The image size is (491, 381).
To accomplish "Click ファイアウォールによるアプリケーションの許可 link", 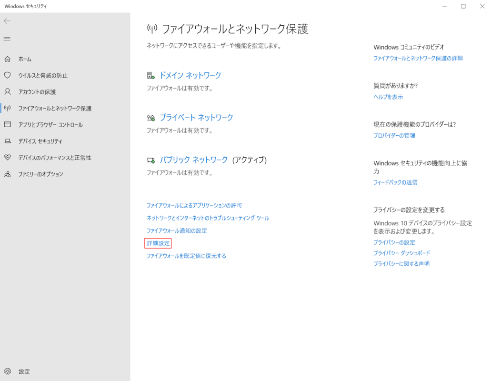I will click(194, 205).
